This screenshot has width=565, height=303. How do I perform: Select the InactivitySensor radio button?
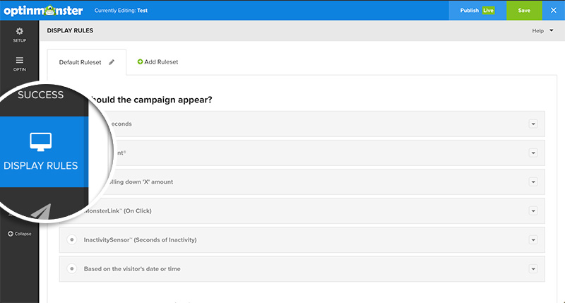click(x=72, y=239)
